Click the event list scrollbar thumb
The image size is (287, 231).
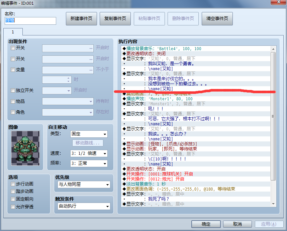(273, 116)
